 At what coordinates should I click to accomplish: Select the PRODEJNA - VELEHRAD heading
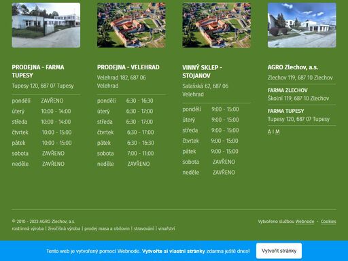click(128, 67)
